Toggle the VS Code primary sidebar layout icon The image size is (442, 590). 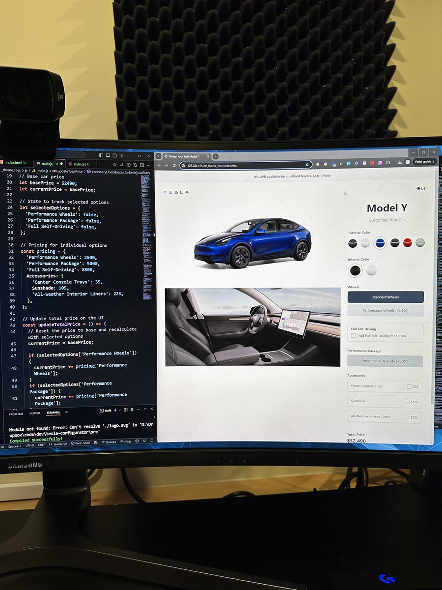[x=101, y=155]
